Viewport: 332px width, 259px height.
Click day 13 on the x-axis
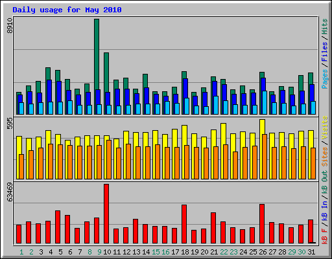coord(136,252)
